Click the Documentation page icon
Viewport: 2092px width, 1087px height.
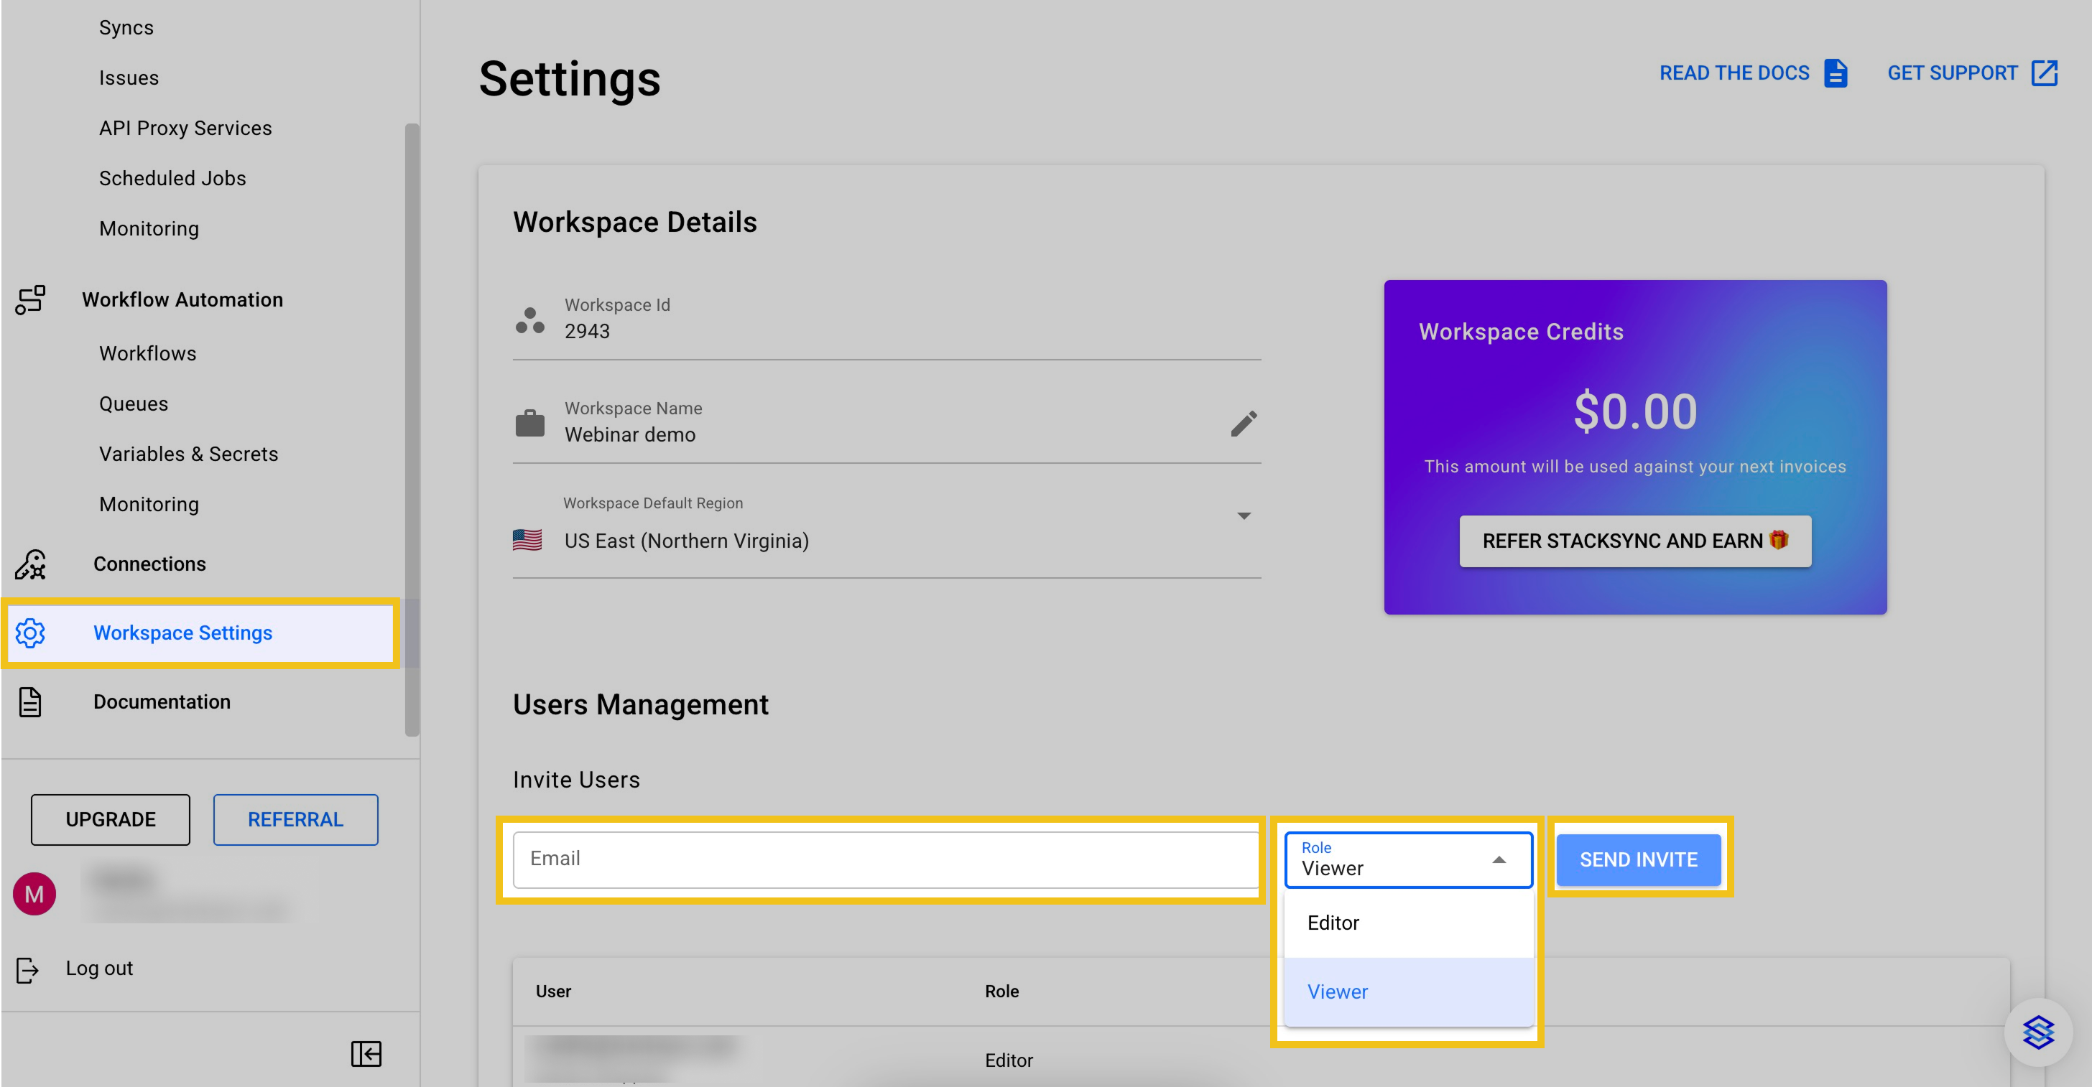30,702
